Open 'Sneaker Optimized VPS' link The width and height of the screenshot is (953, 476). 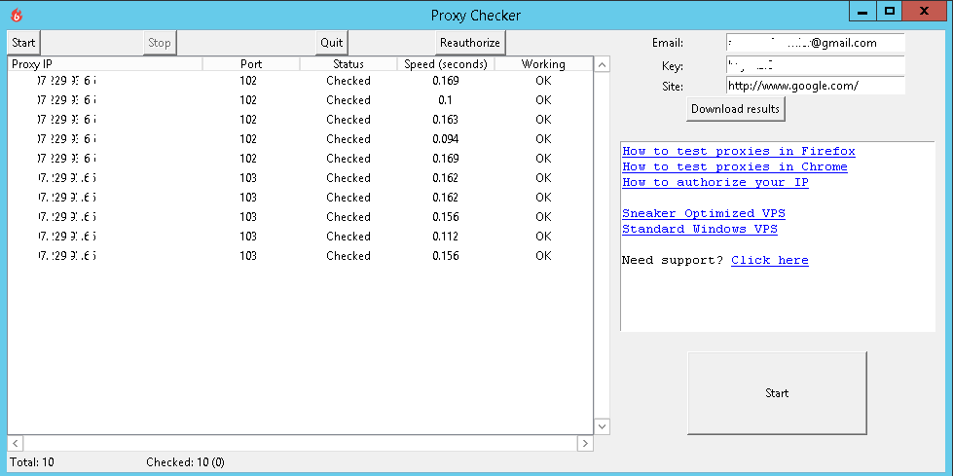pos(703,213)
